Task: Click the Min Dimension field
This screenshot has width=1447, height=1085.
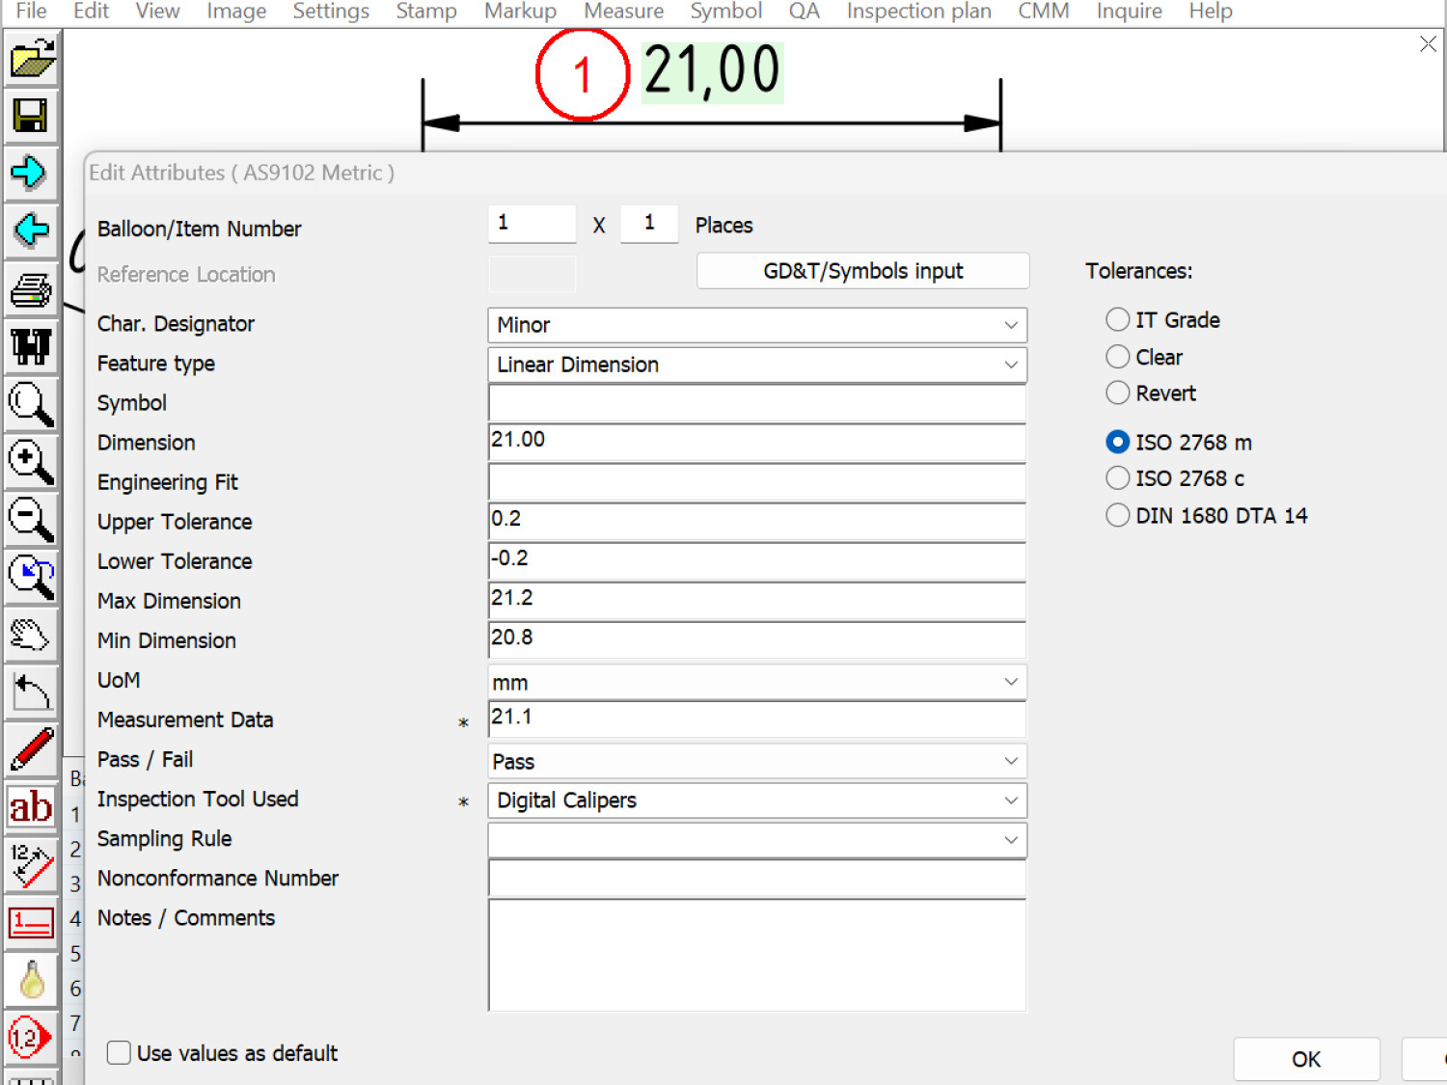Action: tap(757, 640)
